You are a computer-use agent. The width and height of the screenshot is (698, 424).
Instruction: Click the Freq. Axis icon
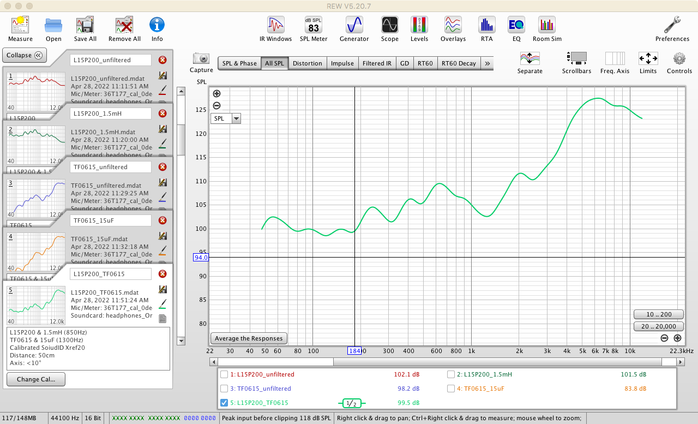point(615,58)
